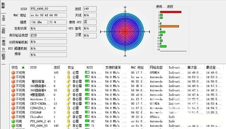Click the red status orb in the COOLWAN row
The height and width of the screenshot is (129, 226).
coord(13,112)
